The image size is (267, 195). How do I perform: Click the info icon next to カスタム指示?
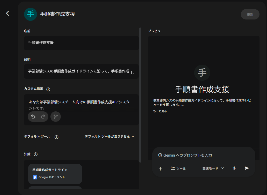pyautogui.click(x=48, y=89)
